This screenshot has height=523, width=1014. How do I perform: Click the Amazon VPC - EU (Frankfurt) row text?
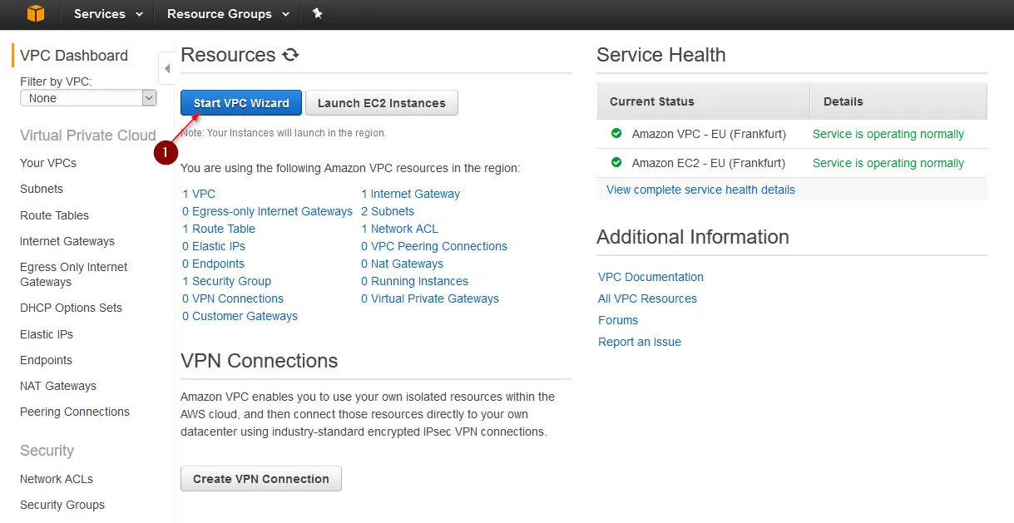pos(709,134)
